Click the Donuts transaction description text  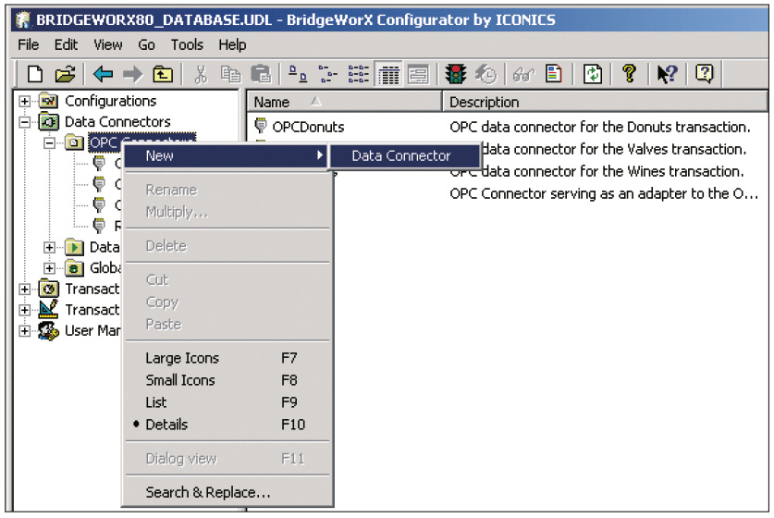pyautogui.click(x=600, y=127)
